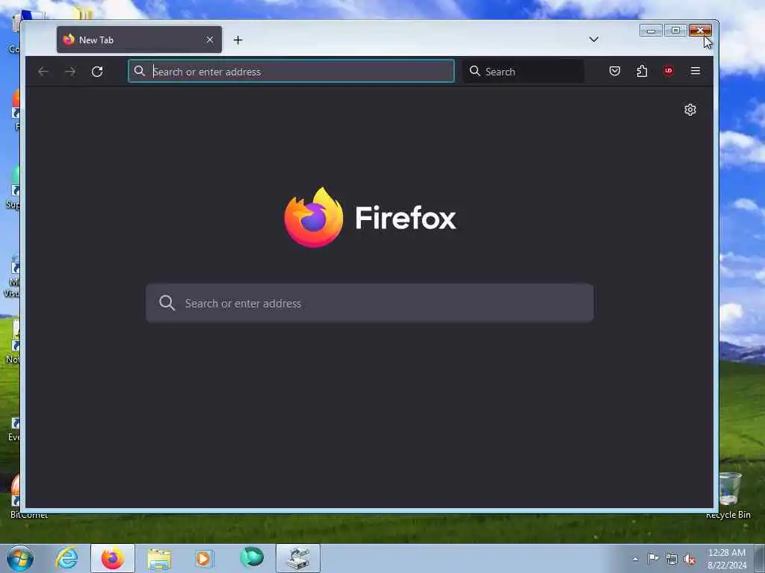This screenshot has height=573, width=765.
Task: Open the Windows Start menu
Action: (x=20, y=558)
